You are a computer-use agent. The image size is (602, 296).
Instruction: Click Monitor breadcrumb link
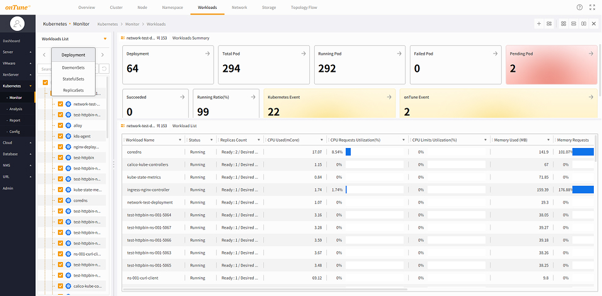click(132, 24)
